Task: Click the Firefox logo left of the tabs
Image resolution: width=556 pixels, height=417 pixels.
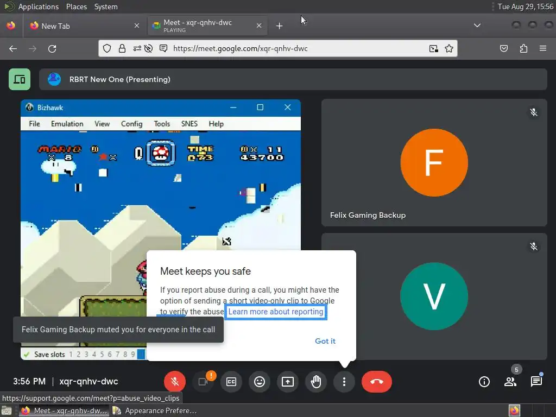Action: pyautogui.click(x=11, y=26)
